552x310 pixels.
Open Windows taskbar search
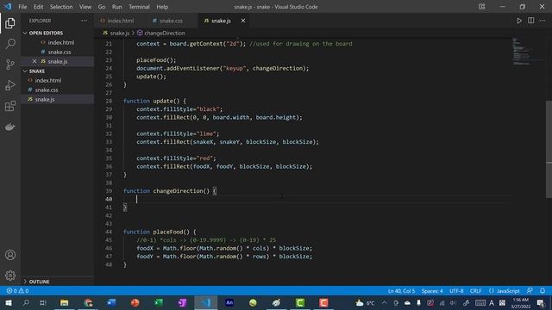tap(26, 302)
